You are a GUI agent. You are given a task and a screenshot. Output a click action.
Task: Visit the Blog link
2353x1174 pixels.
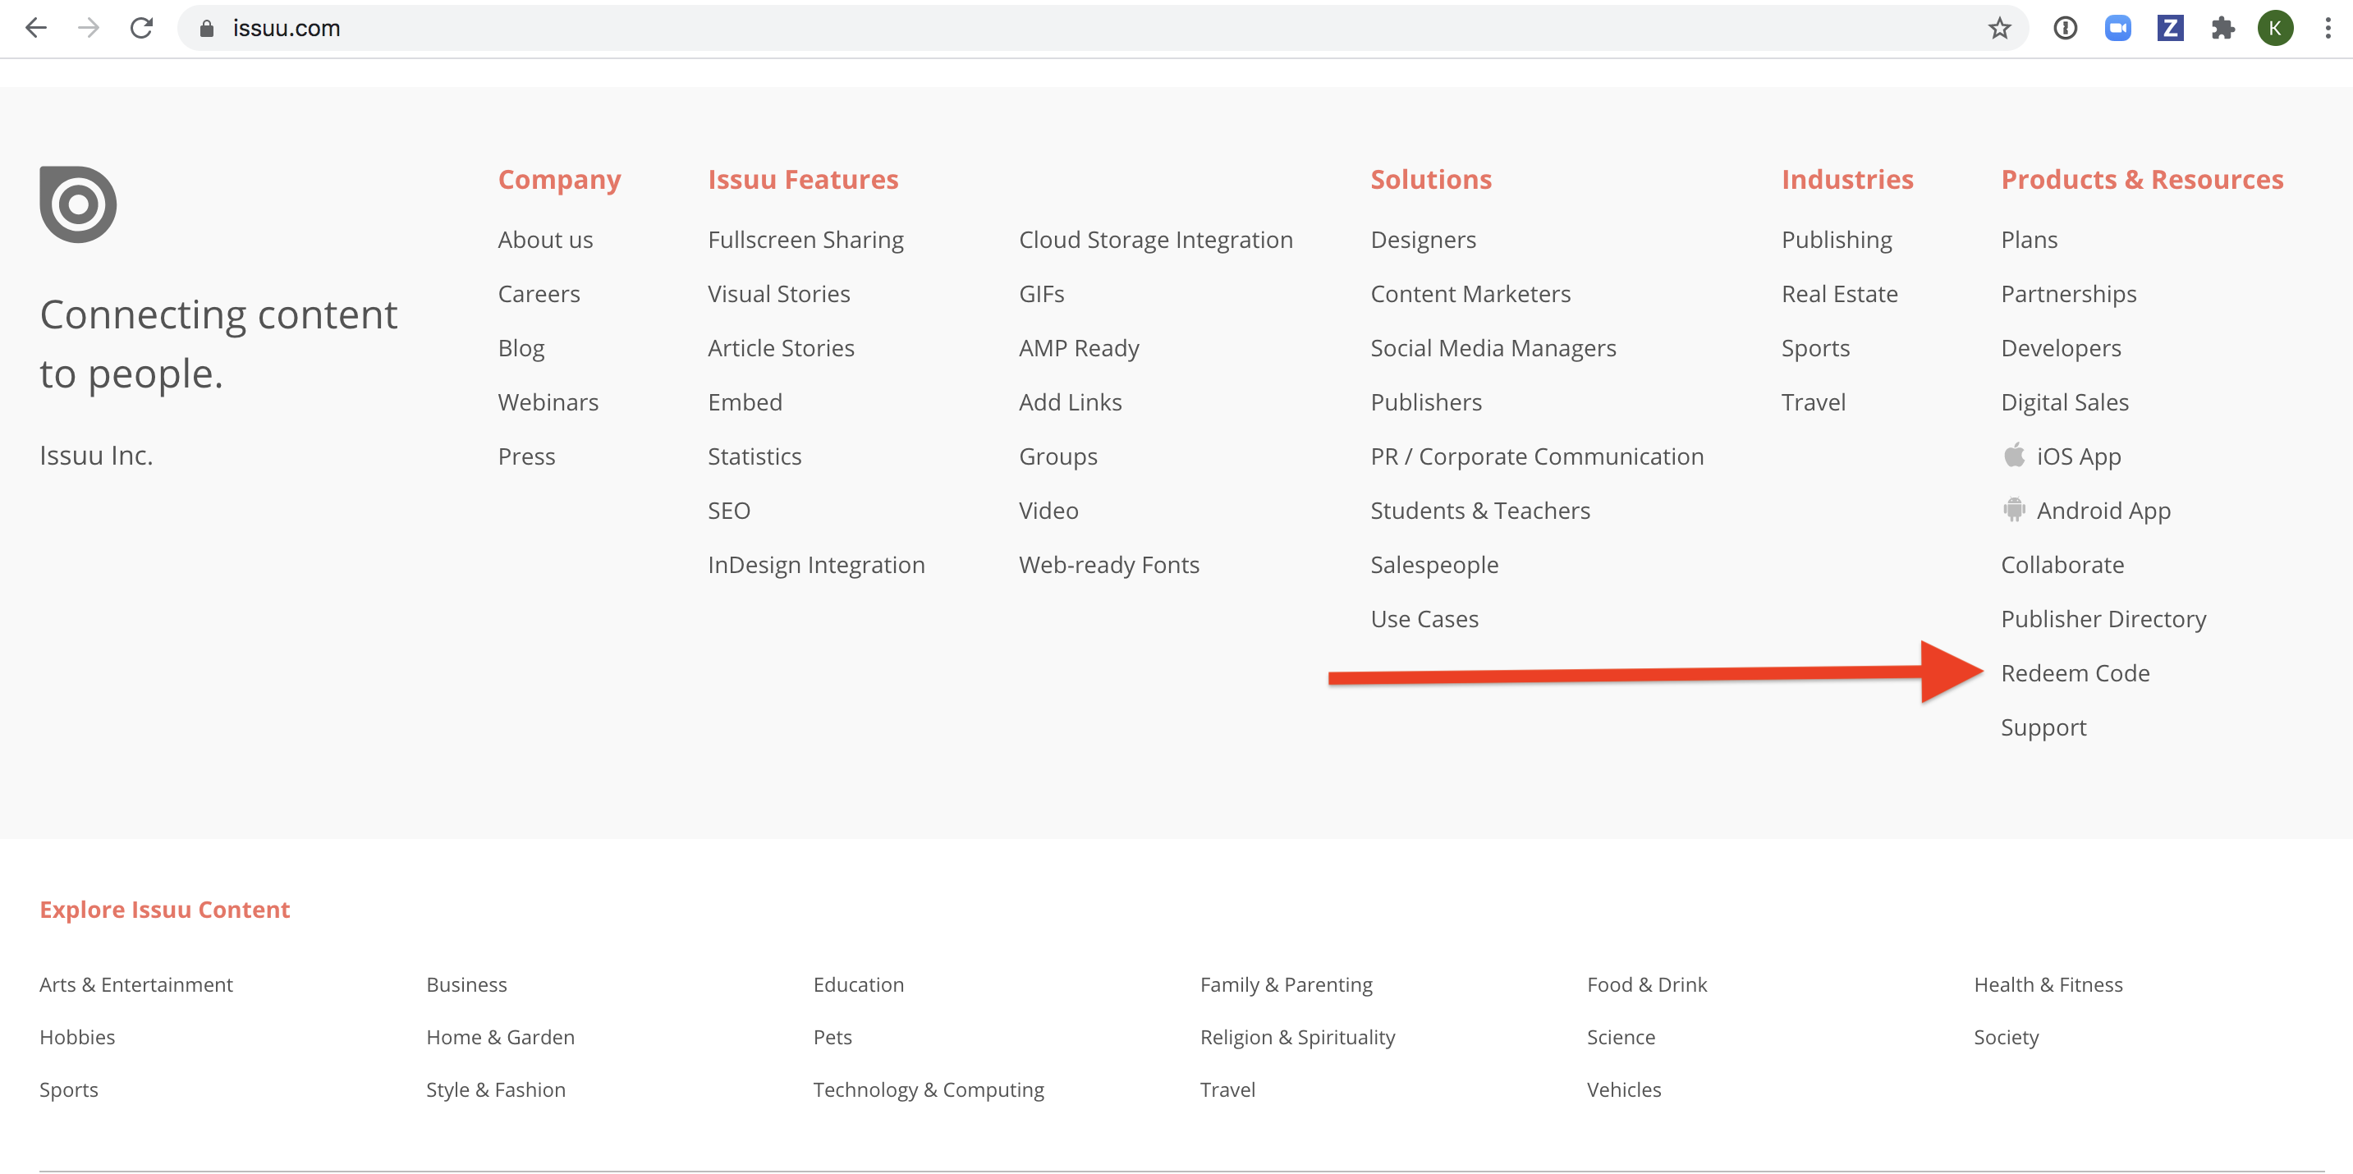point(521,347)
